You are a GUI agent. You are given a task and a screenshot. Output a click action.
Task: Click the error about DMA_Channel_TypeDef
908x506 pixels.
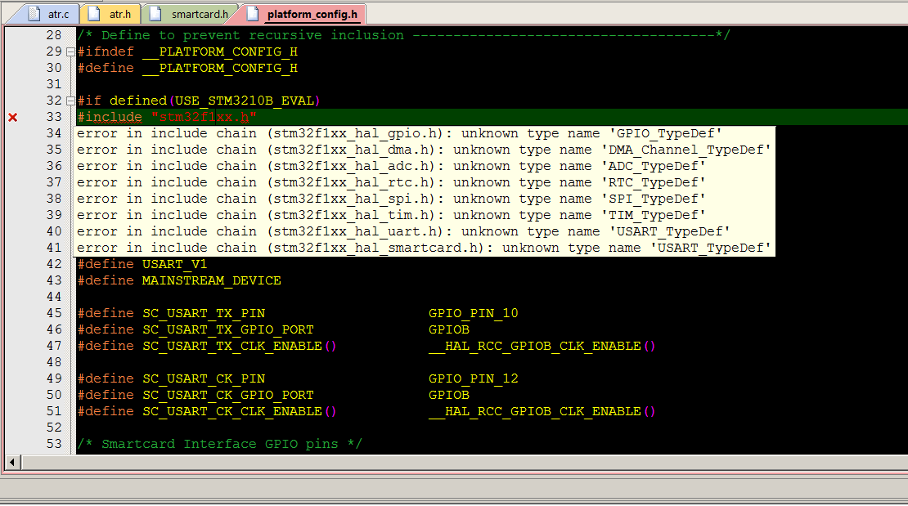click(x=424, y=150)
